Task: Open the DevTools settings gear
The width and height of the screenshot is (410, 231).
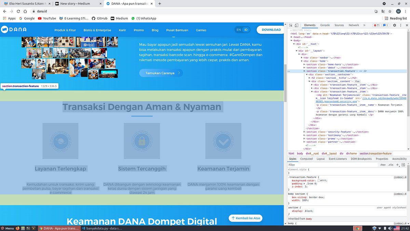Action: click(x=394, y=25)
